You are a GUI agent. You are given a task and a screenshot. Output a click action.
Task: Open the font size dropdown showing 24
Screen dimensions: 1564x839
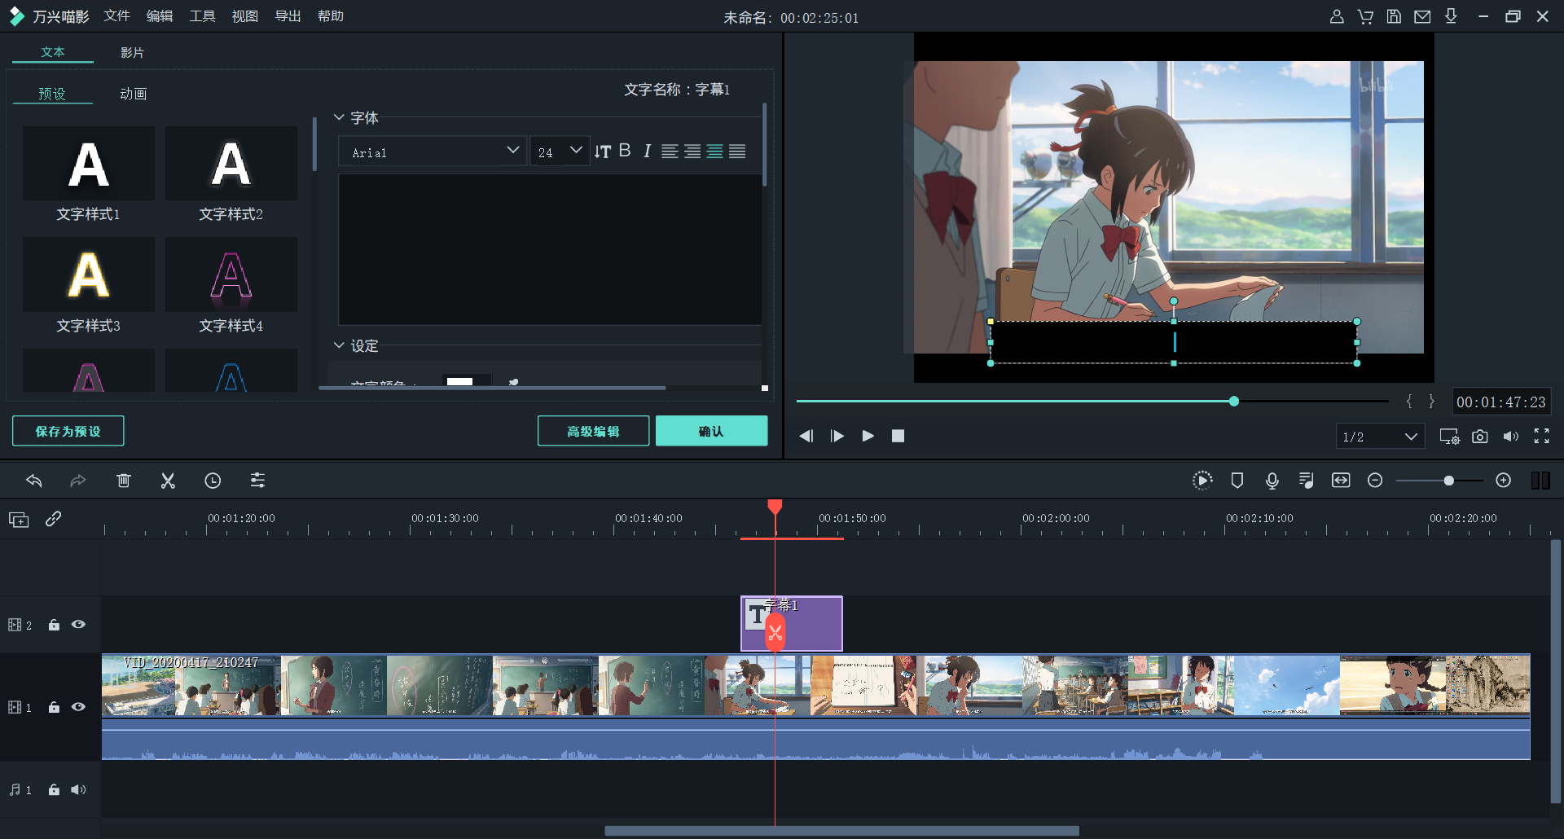pos(560,151)
